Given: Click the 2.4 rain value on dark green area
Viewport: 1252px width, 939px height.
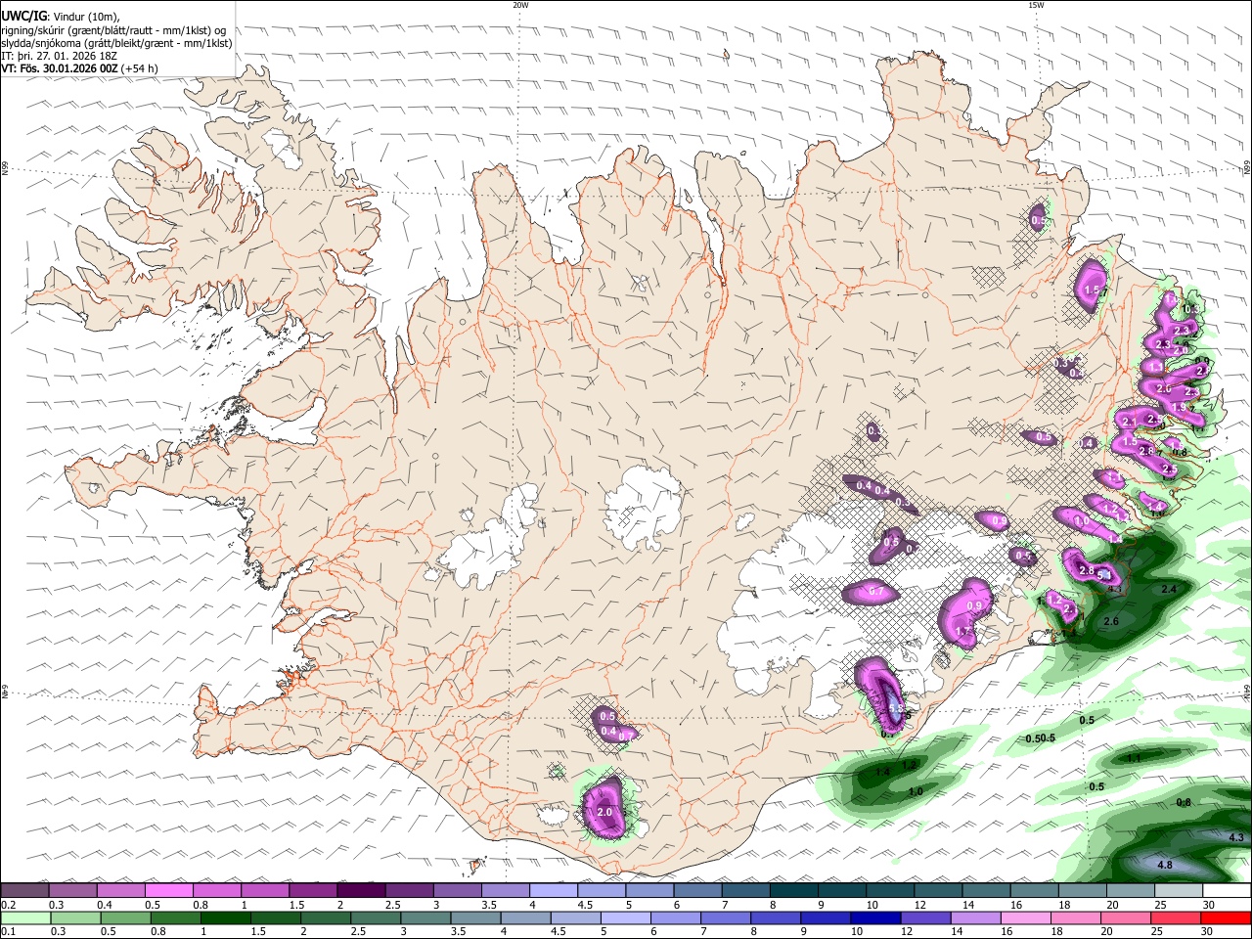Looking at the screenshot, I should pyautogui.click(x=1168, y=589).
